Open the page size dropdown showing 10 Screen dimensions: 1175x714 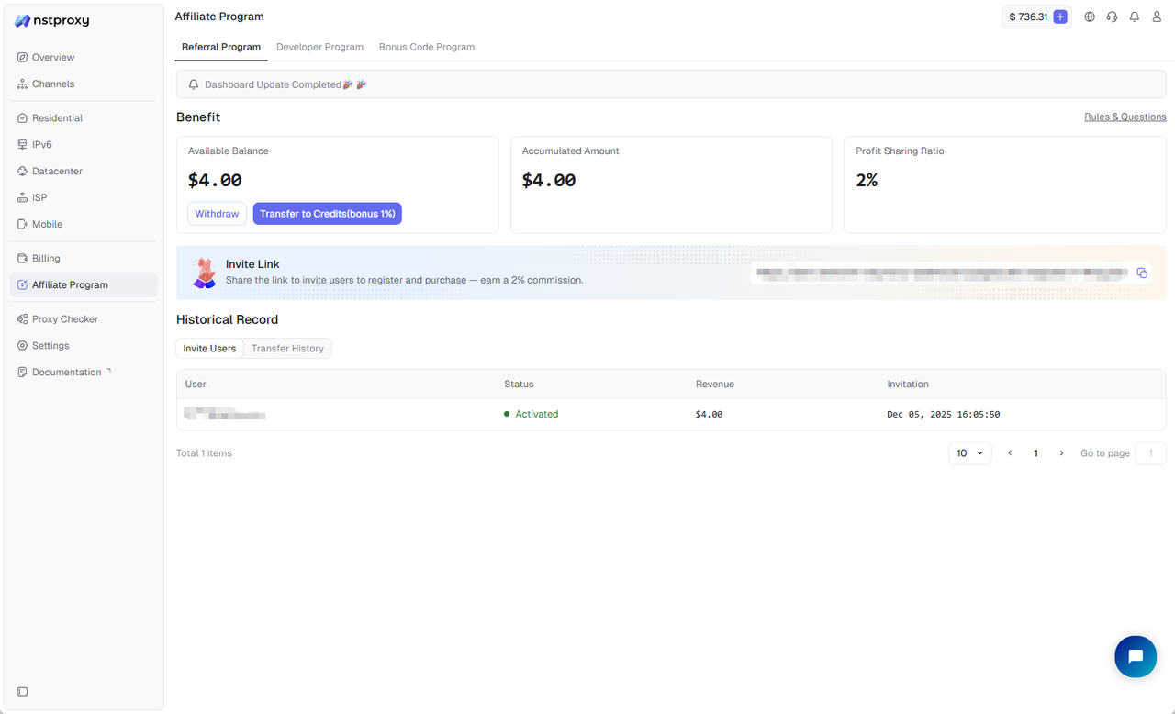[x=969, y=452]
